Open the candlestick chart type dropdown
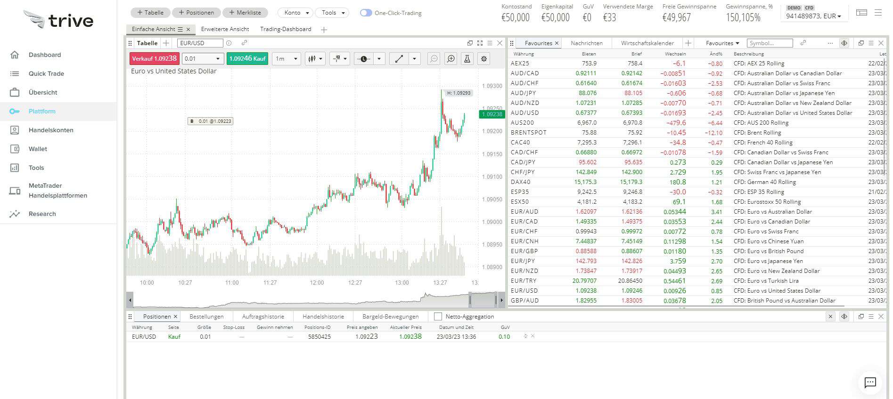This screenshot has width=893, height=399. point(315,59)
